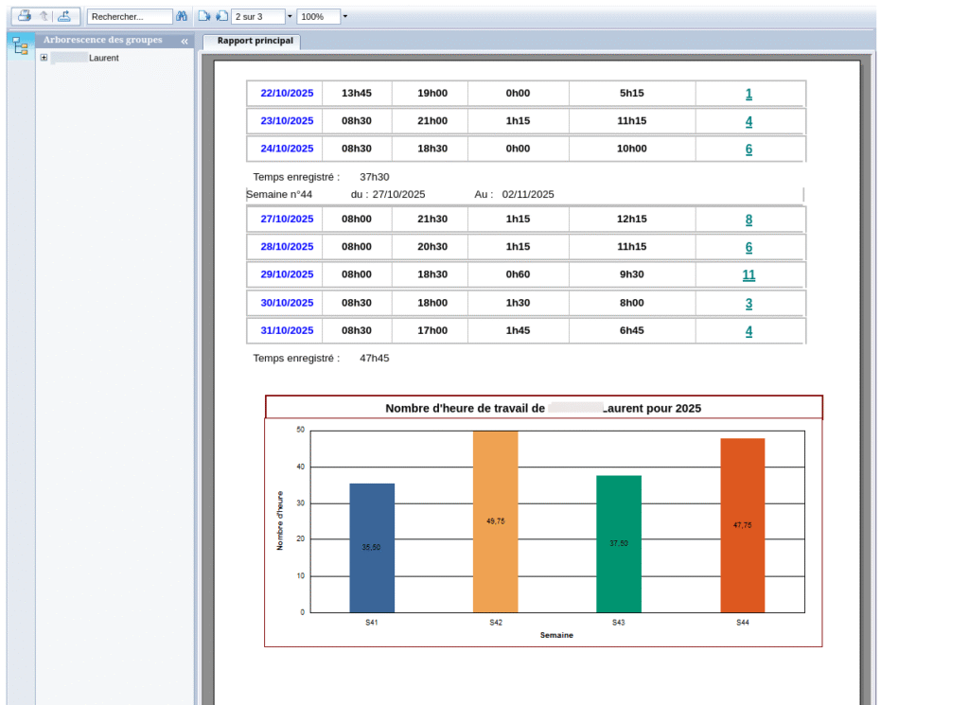Click the date 29/10/2025

pos(287,274)
